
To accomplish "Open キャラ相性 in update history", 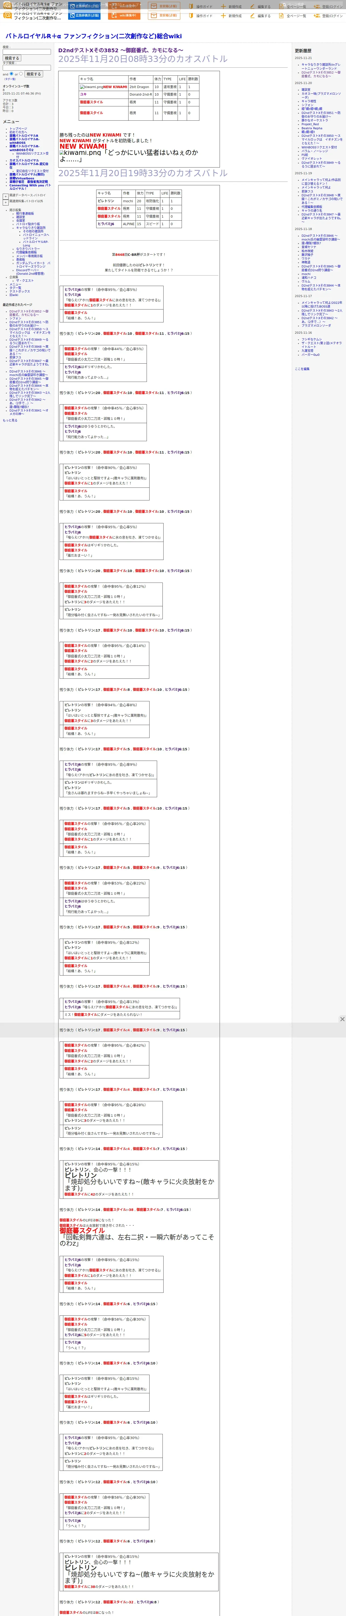I will 309,101.
